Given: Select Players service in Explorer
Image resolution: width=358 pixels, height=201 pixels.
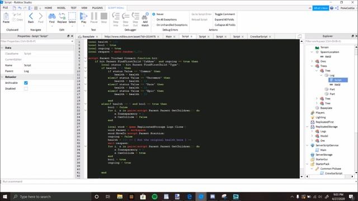Looking at the screenshot, I should [x=320, y=113].
